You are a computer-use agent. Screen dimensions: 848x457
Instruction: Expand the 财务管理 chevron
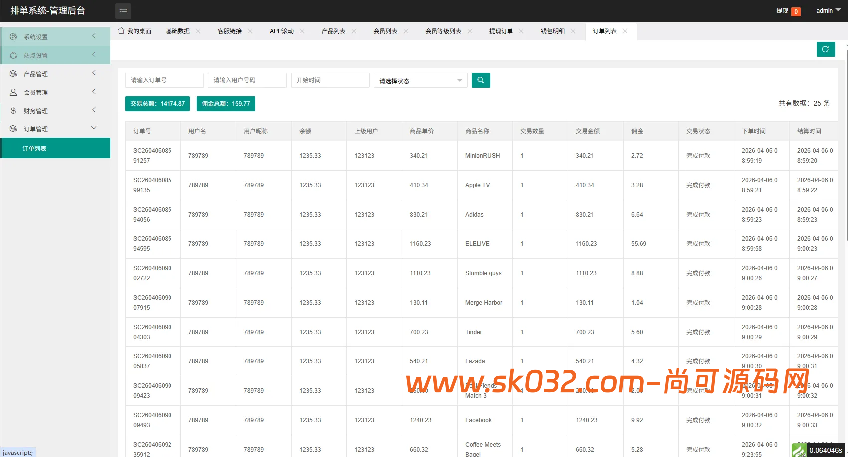pyautogui.click(x=94, y=110)
